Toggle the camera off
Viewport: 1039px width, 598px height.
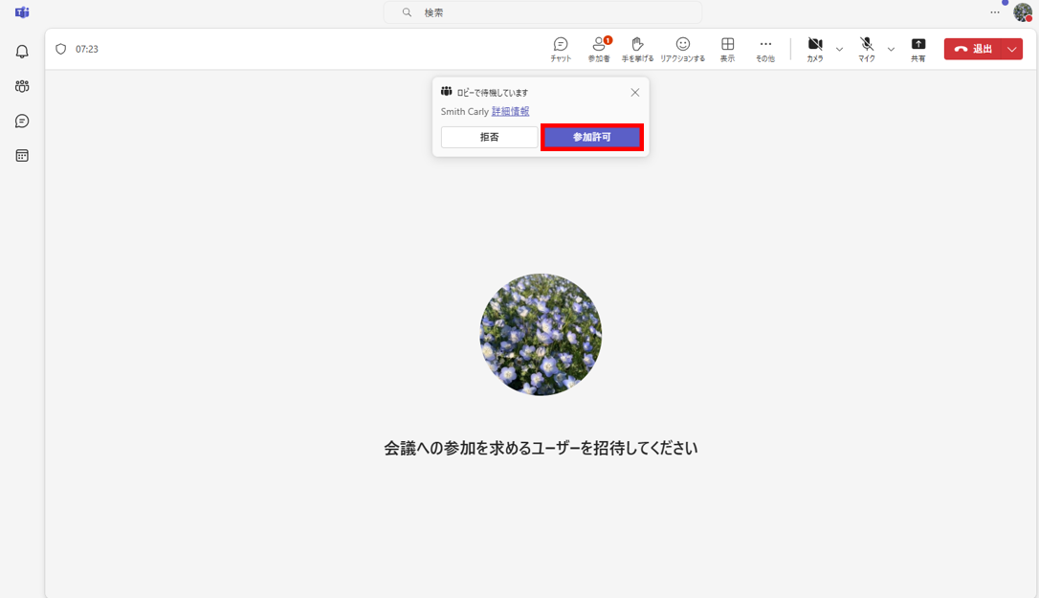point(815,48)
